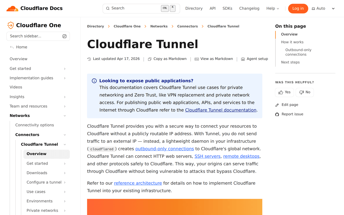The height and width of the screenshot is (215, 344).
Task: Click the View as Markdown icon
Action: pos(197,59)
